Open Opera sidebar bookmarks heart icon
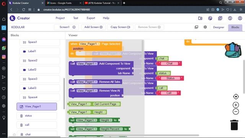 [x=4, y=89]
